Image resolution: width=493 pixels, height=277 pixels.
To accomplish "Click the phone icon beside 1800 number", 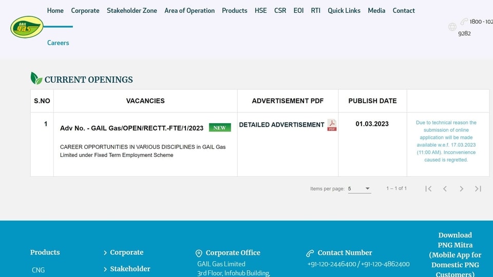I will point(464,22).
